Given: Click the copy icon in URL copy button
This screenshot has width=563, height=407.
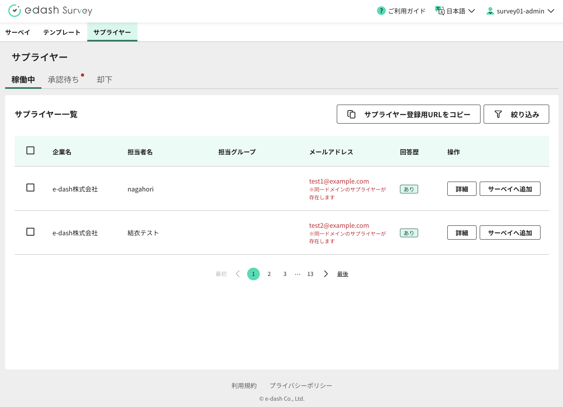Looking at the screenshot, I should (351, 114).
